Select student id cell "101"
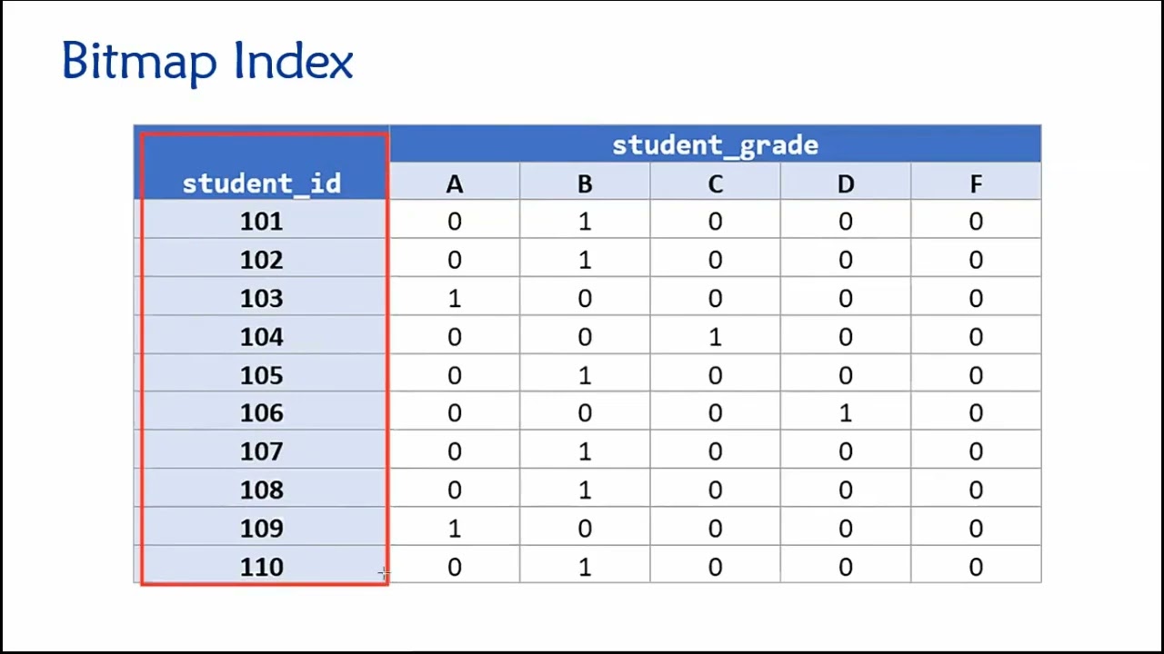The image size is (1164, 654). [x=262, y=221]
